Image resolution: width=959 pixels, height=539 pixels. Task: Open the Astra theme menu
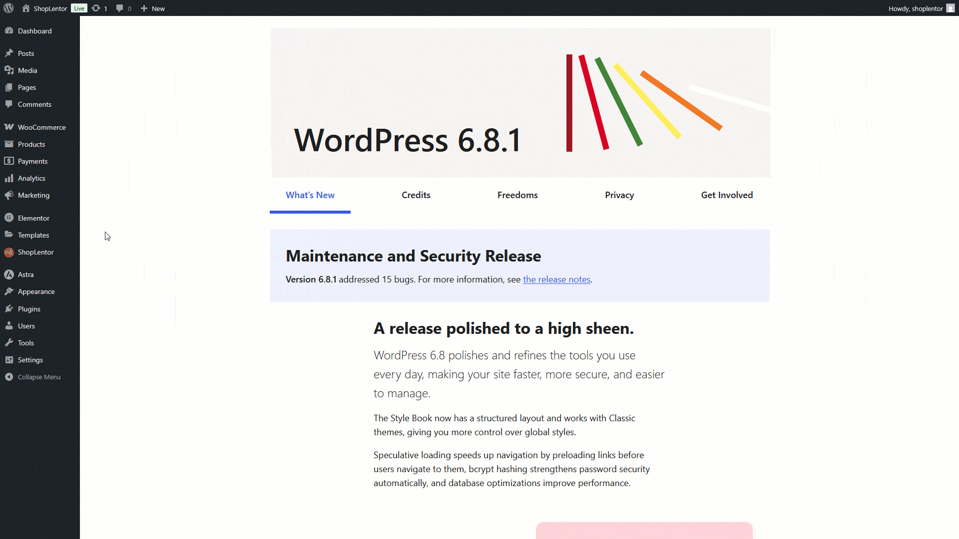(x=25, y=274)
